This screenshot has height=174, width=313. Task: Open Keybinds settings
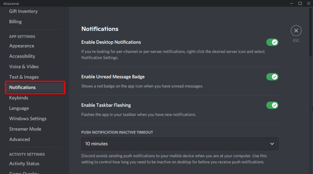18,98
